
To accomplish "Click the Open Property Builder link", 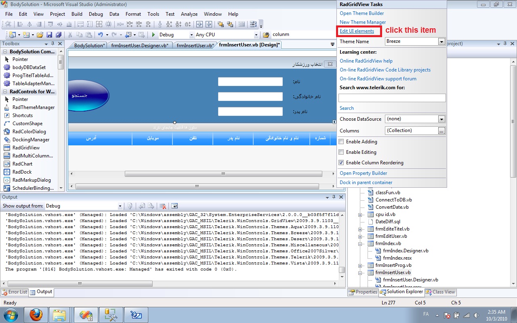I will (x=363, y=173).
